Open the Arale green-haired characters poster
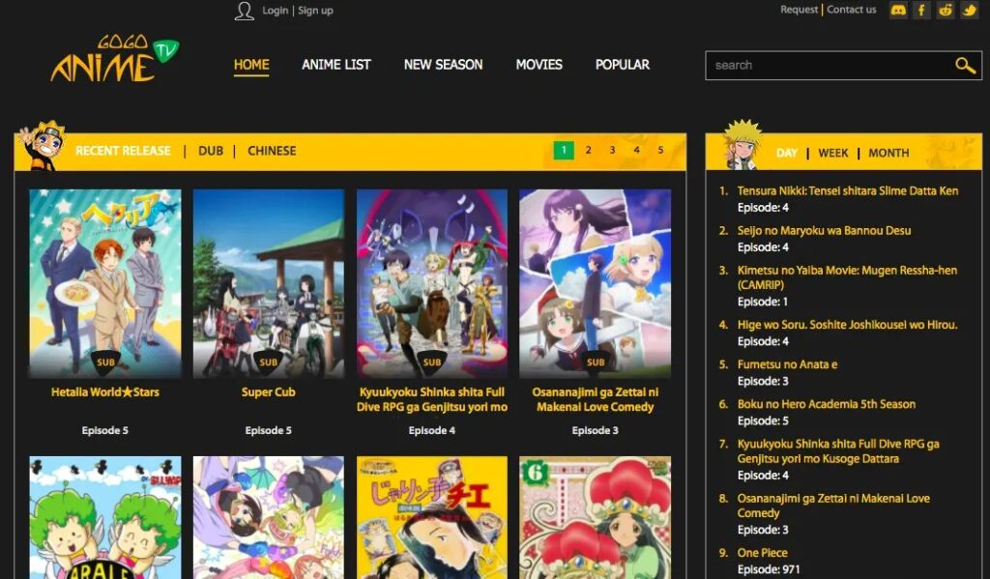The image size is (990, 579). tap(105, 518)
